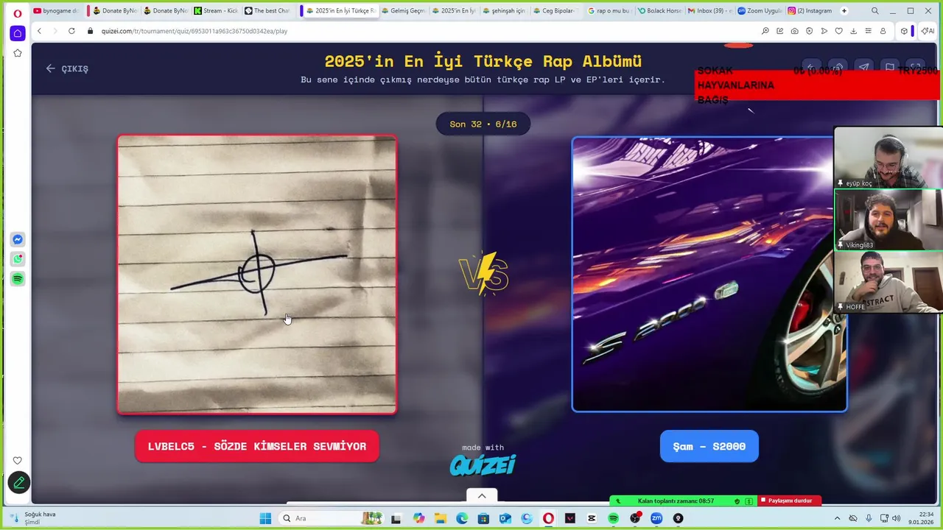Open a new browser tab
This screenshot has height=530, width=943.
[844, 11]
